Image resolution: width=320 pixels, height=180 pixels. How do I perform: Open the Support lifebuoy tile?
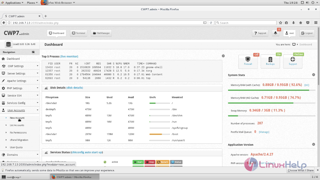292,61
